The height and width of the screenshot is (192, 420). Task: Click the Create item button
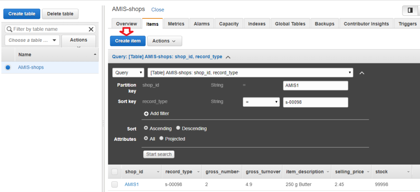(128, 41)
